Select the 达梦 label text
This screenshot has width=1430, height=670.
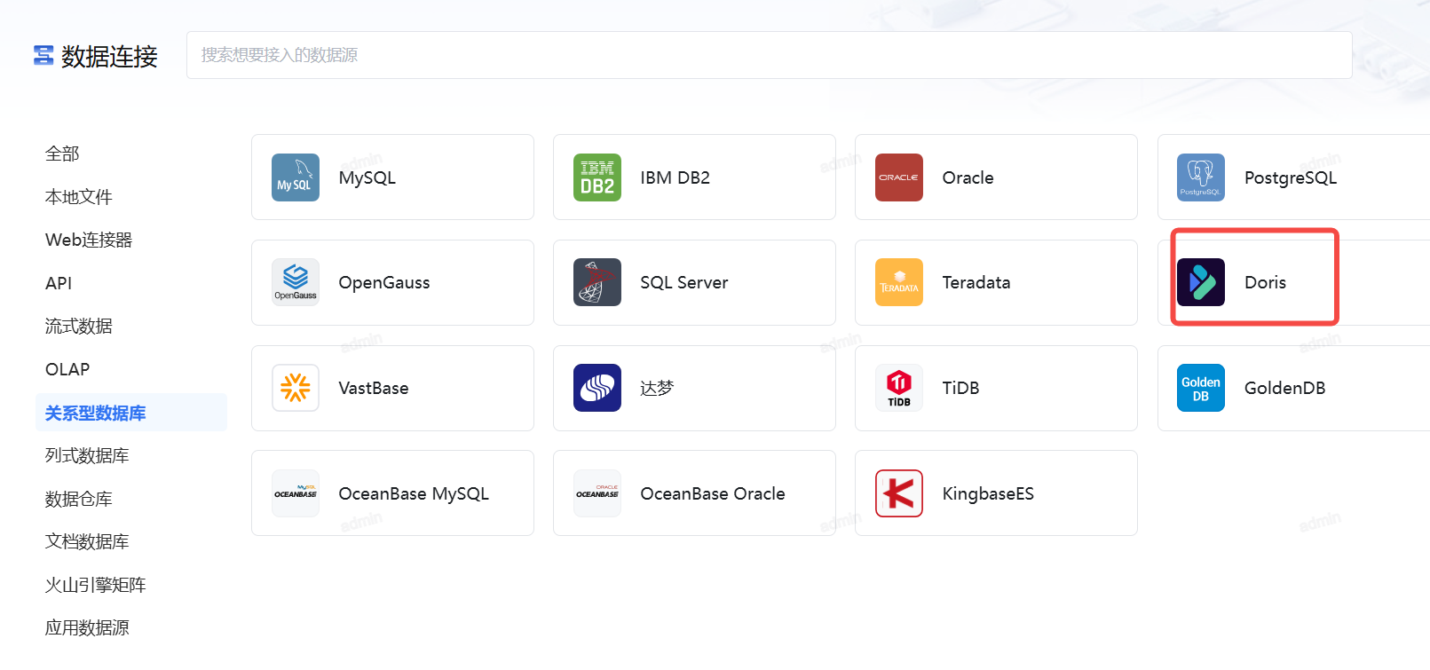click(x=658, y=388)
